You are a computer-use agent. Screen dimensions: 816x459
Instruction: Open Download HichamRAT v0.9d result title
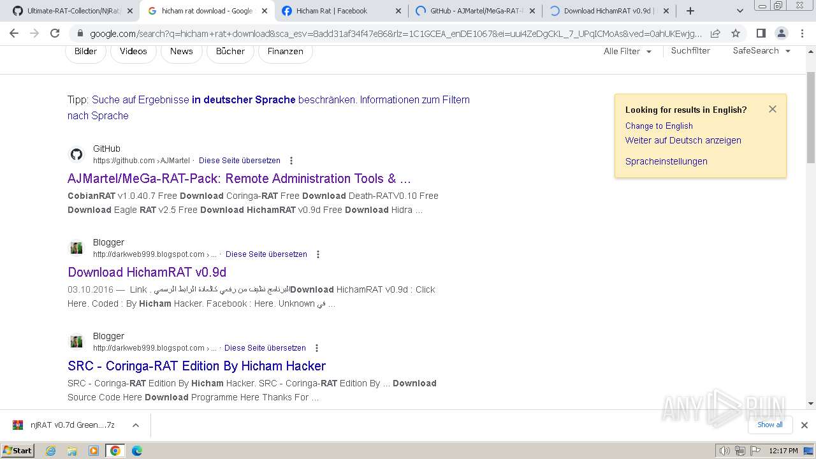point(147,272)
